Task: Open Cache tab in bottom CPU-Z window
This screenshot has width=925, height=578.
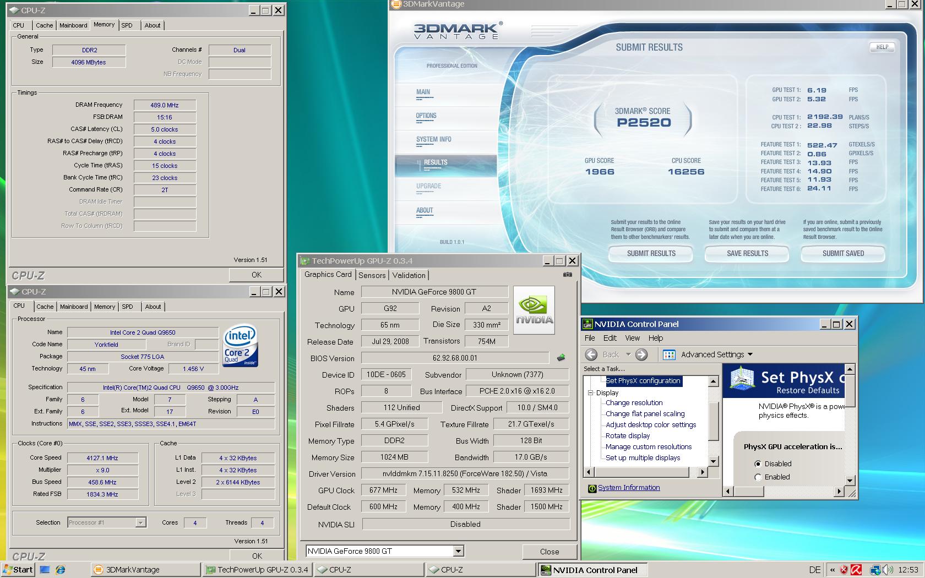Action: (45, 307)
